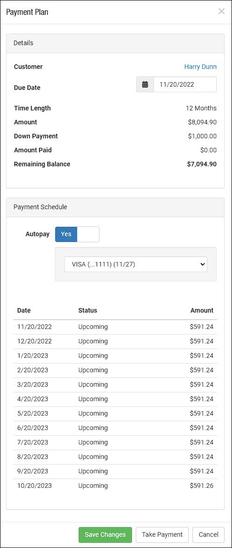Click the Date column header
Image resolution: width=232 pixels, height=548 pixels.
[24, 310]
